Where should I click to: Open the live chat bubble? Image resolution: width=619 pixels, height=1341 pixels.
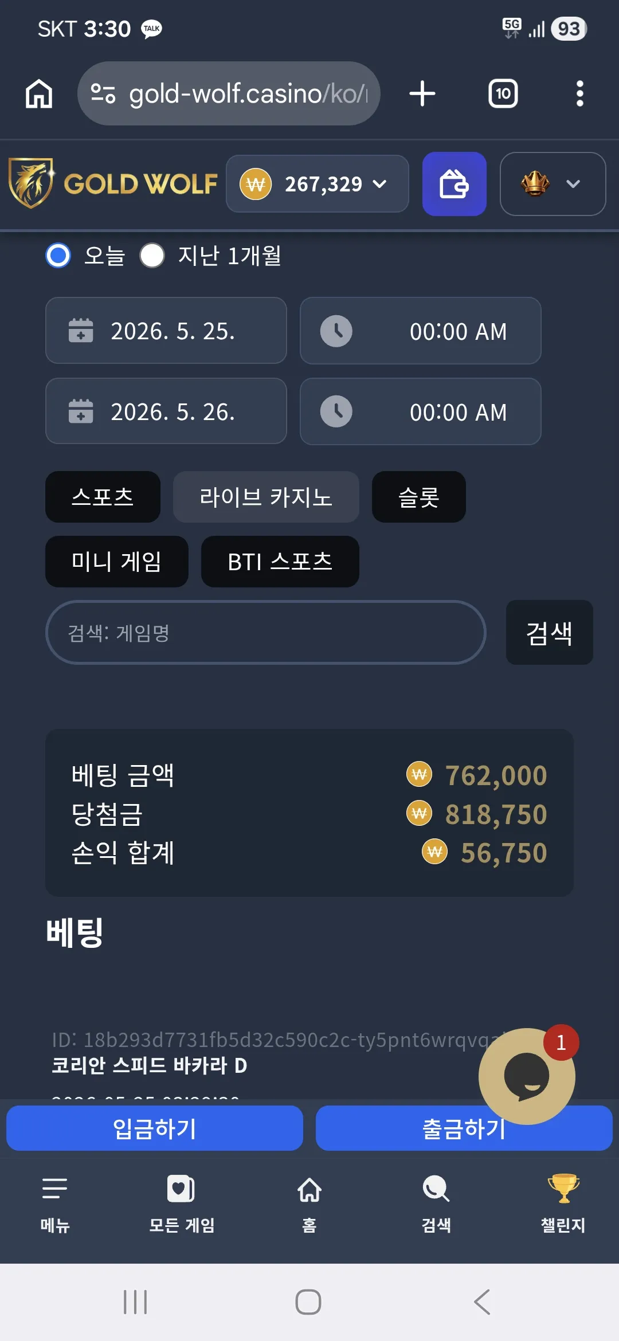pos(527,1076)
